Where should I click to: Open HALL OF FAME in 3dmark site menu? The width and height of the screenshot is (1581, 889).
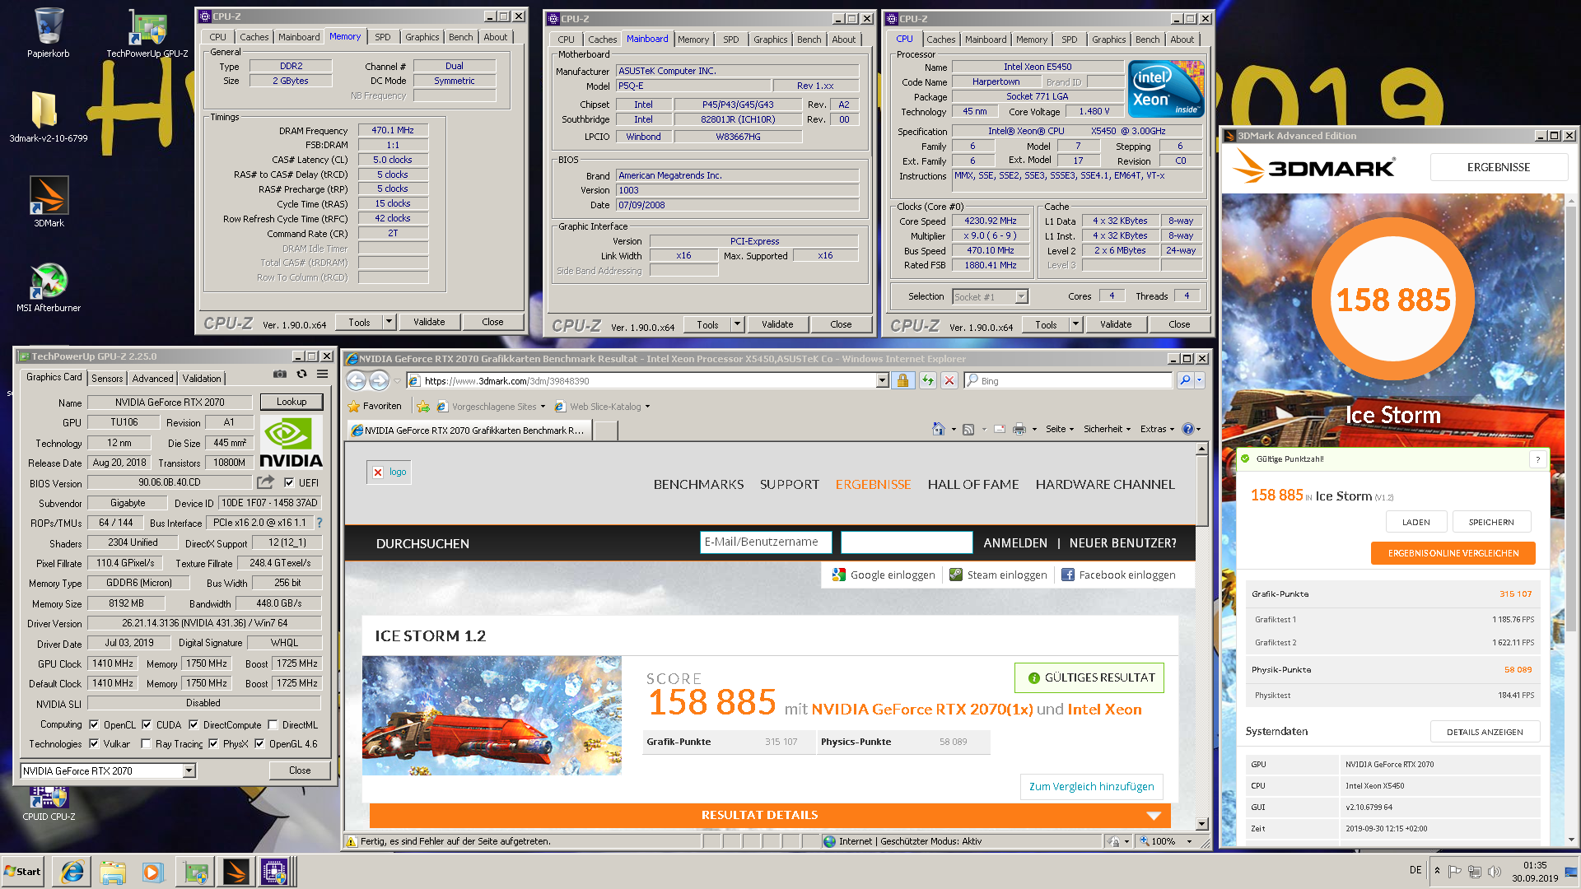click(973, 485)
